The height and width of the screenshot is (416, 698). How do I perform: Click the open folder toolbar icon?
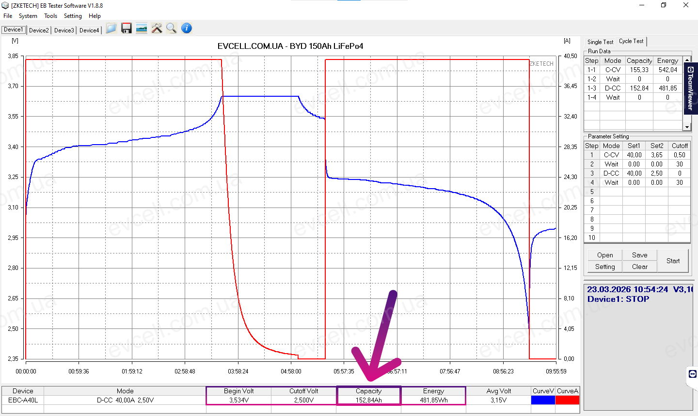coord(111,29)
